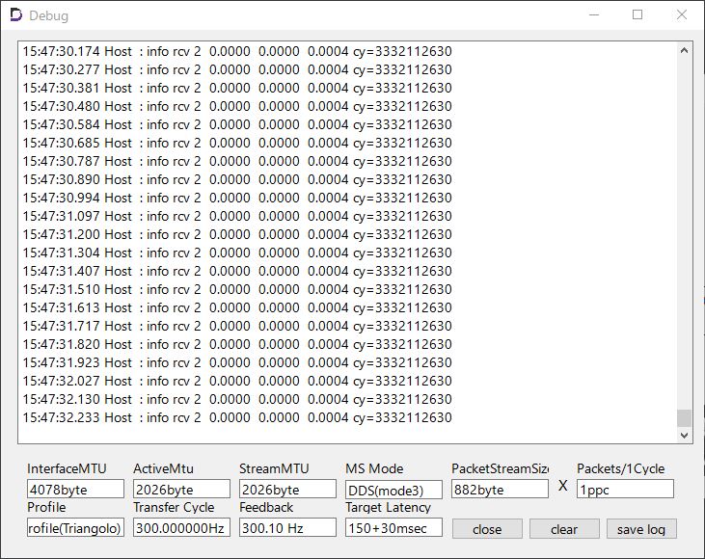Click the Feedback label
Image resolution: width=705 pixels, height=559 pixels.
266,507
